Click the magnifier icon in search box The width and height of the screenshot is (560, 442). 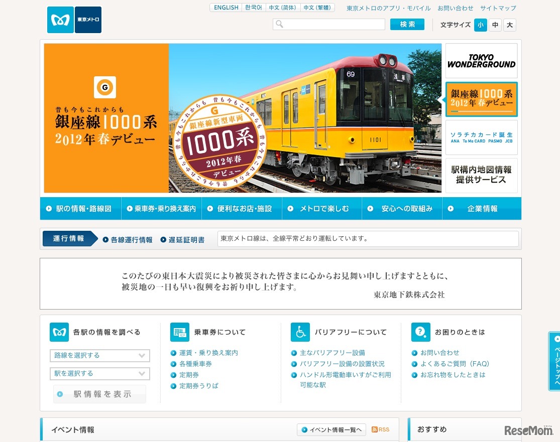click(280, 24)
